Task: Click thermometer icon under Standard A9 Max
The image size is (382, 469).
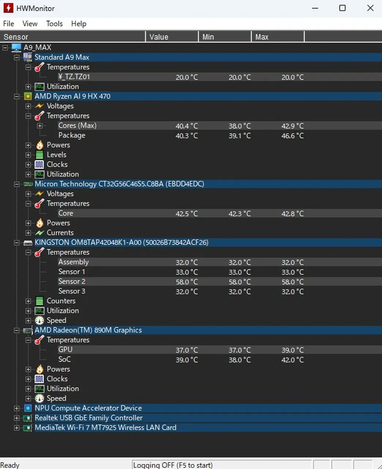Action: click(x=39, y=67)
